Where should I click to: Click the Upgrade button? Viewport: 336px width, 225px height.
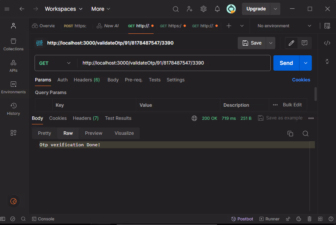pos(256,9)
